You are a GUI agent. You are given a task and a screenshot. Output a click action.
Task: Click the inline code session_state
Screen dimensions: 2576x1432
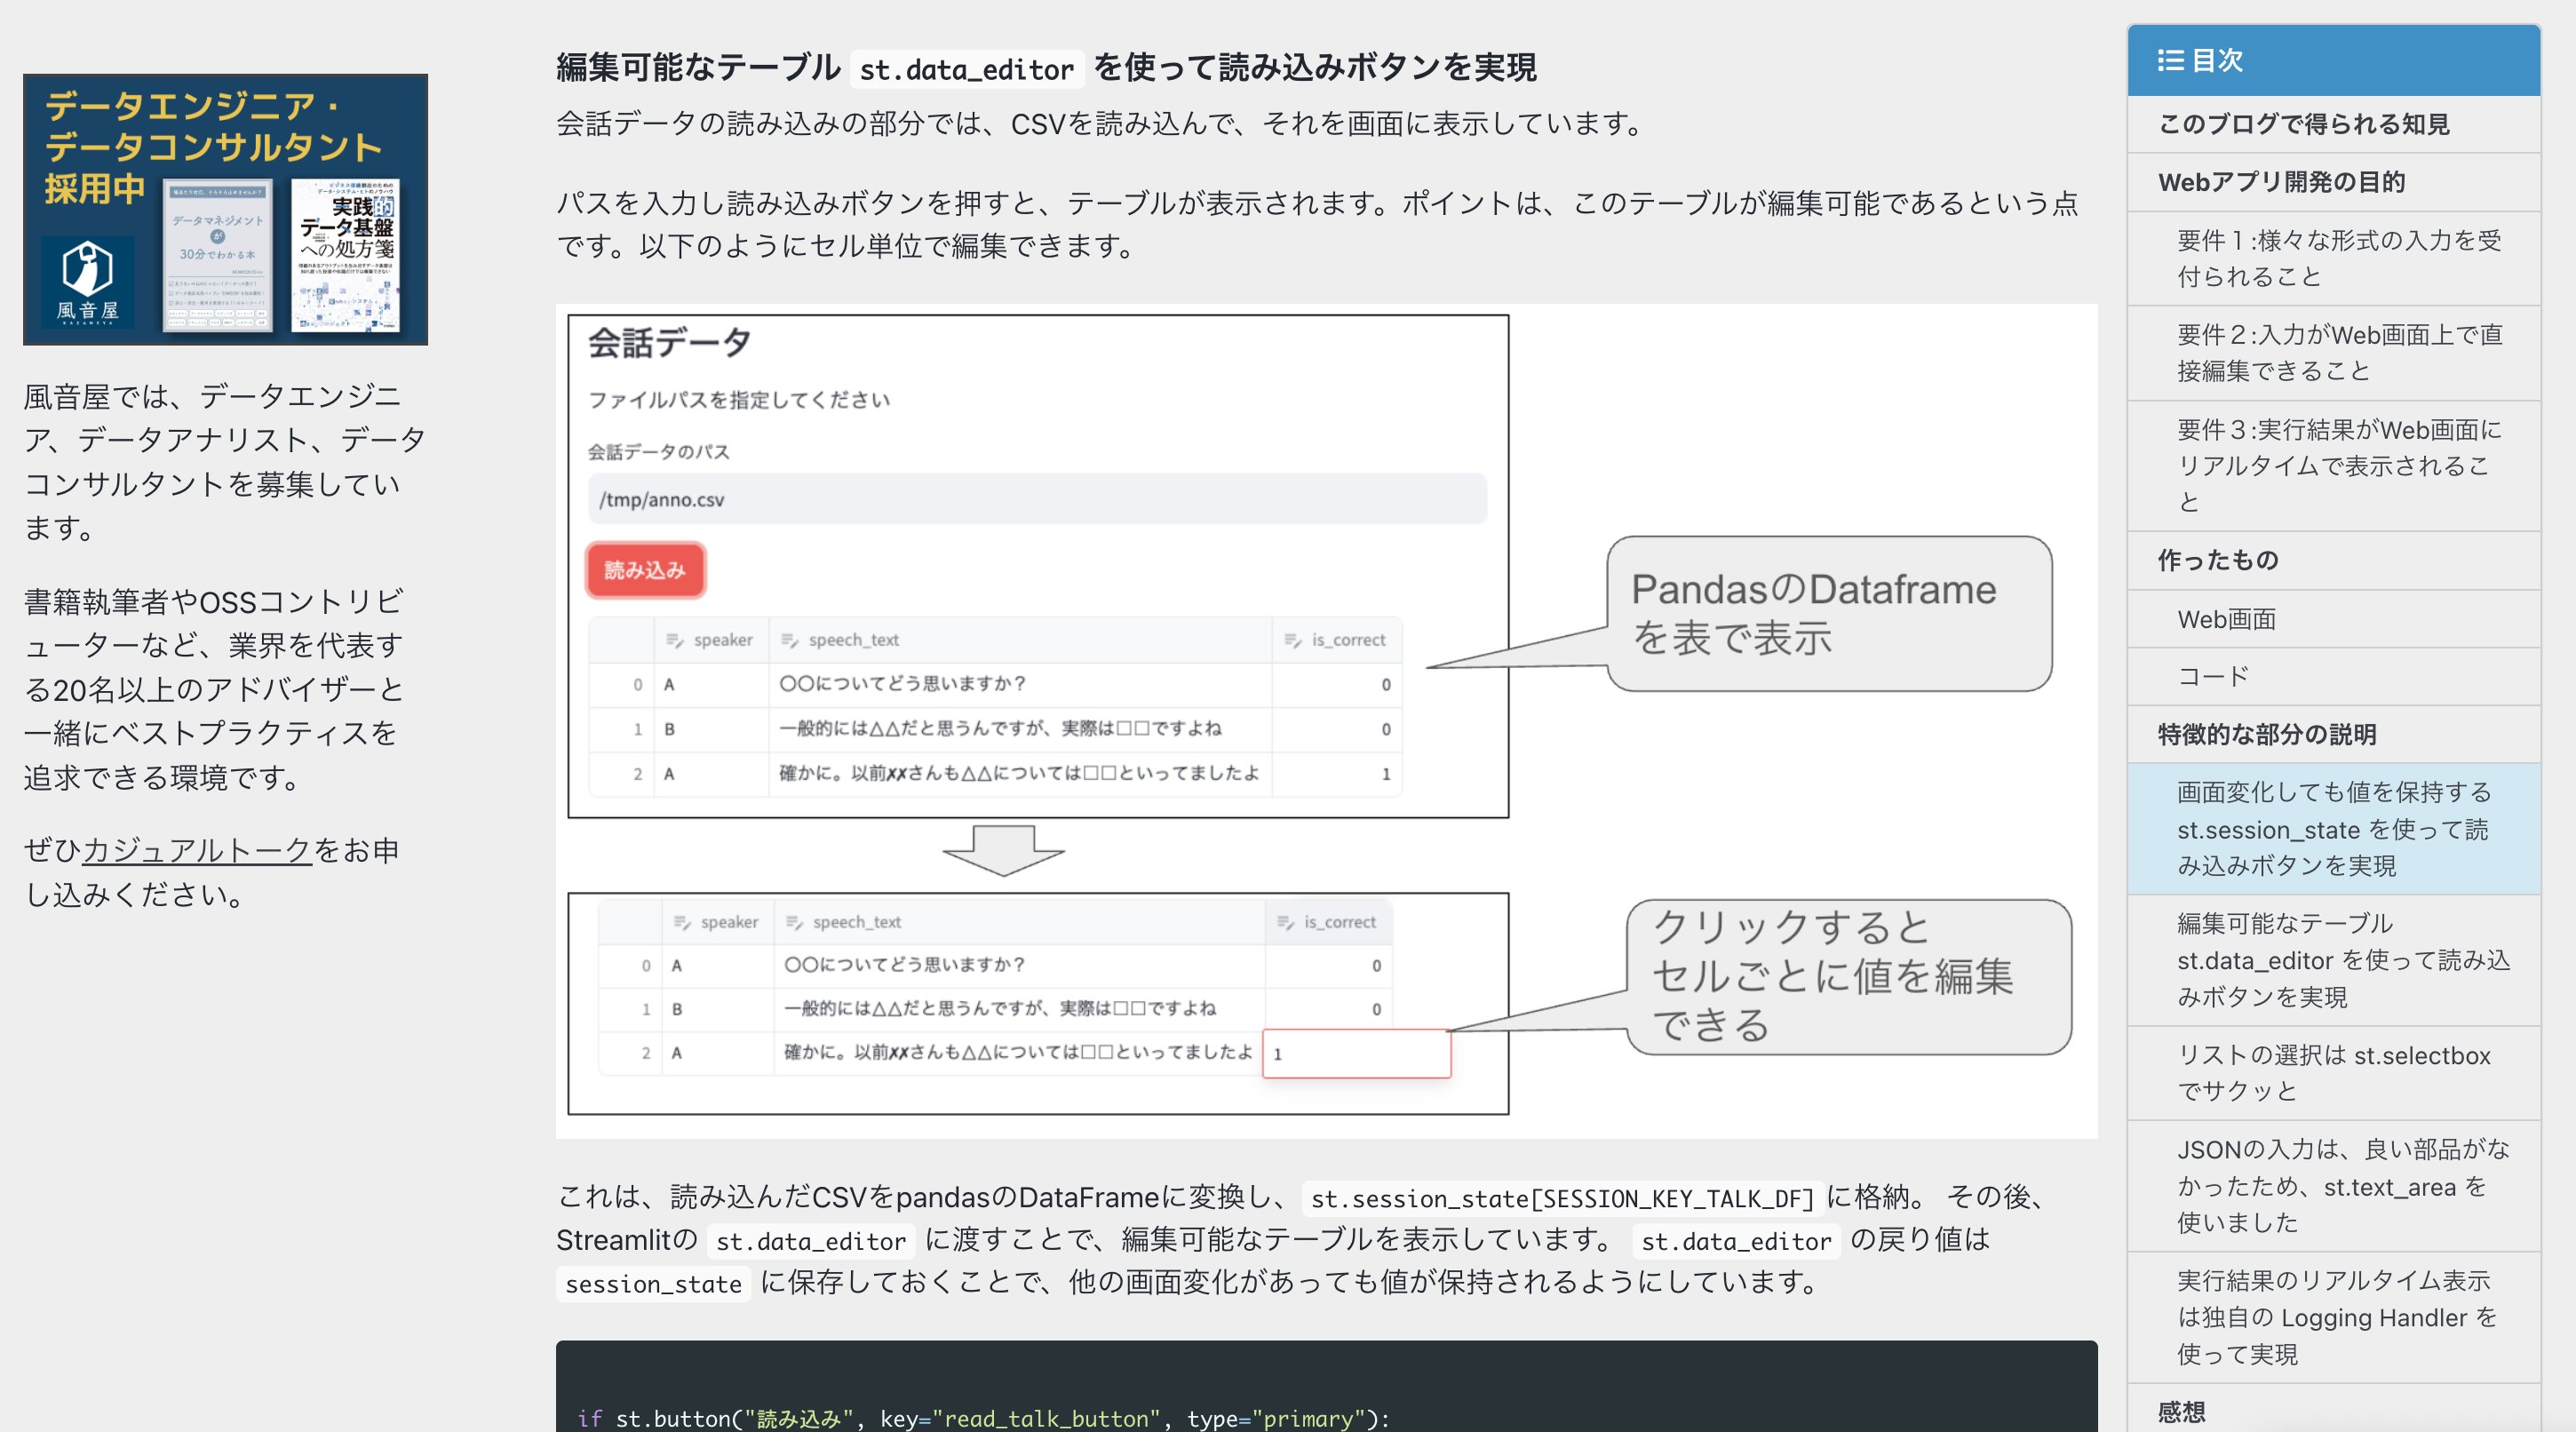(x=653, y=1284)
